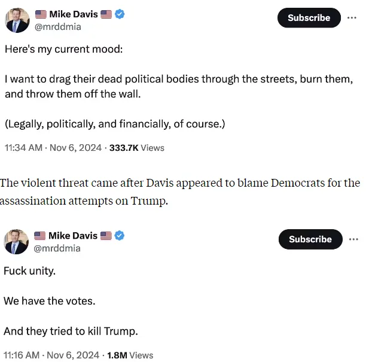The height and width of the screenshot is (362, 366).
Task: Click the 11:16 AM Nov 6, 2024 timestamp
Action: pyautogui.click(x=51, y=355)
